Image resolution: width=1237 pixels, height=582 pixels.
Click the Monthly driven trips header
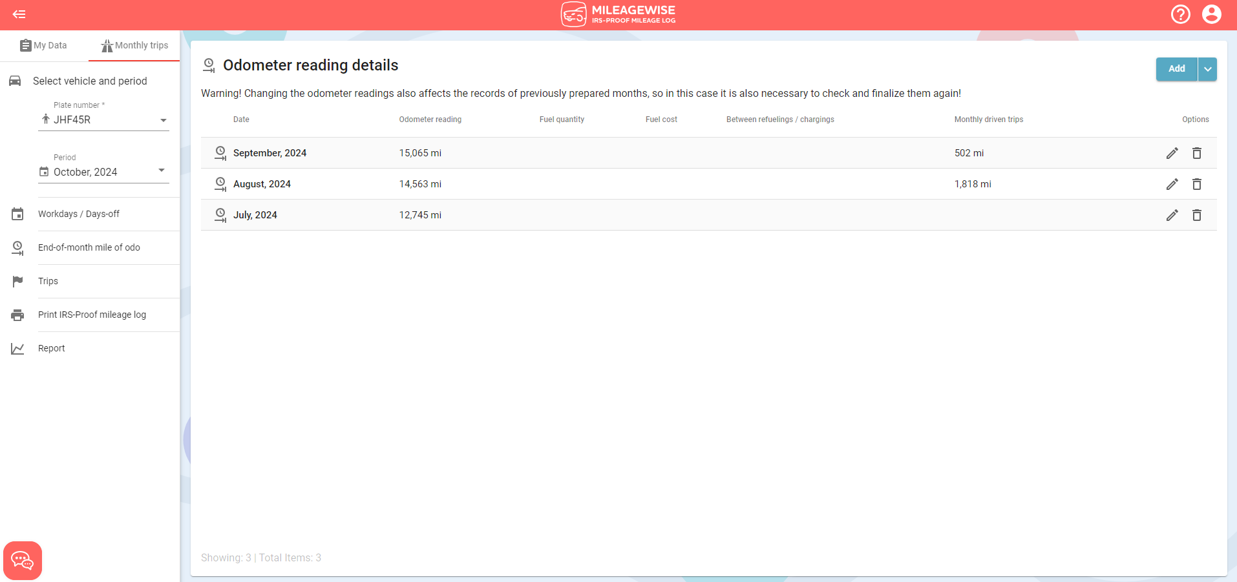coord(989,120)
